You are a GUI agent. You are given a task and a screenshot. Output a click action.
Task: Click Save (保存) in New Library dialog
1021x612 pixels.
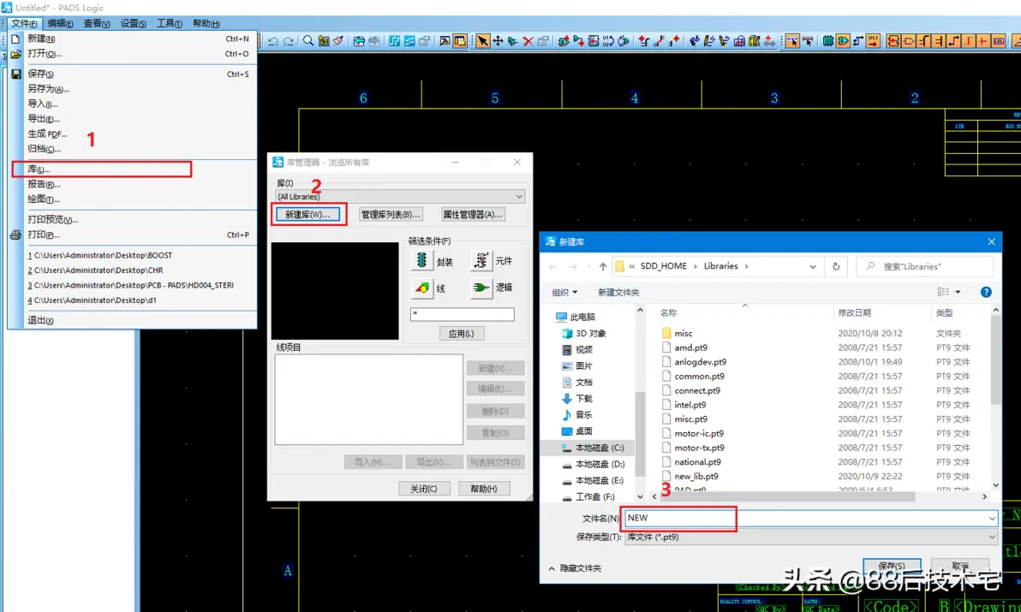(892, 567)
